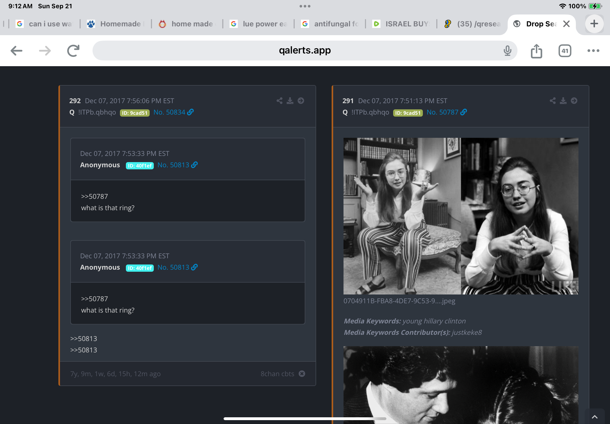Viewport: 610px width, 424px height.
Task: Open the multitasking three-dot handle at top
Action: 305,6
